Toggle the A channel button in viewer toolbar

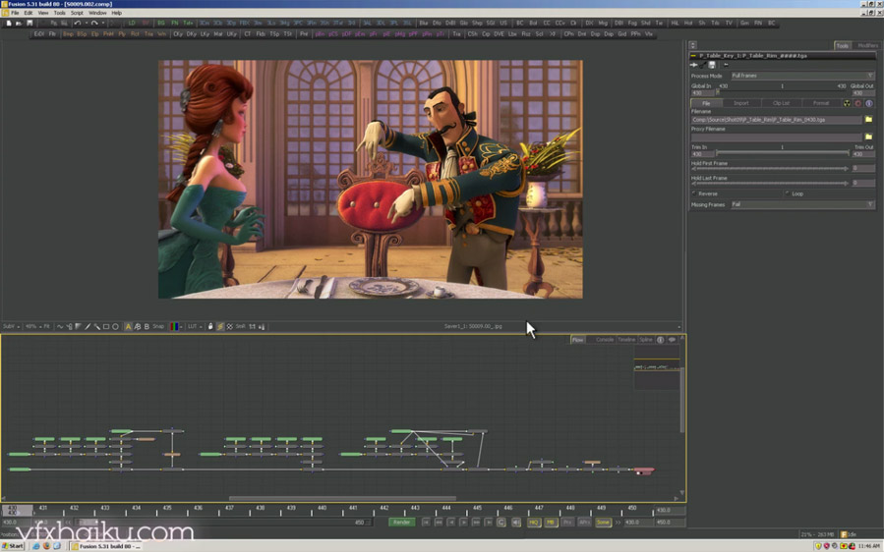[128, 326]
